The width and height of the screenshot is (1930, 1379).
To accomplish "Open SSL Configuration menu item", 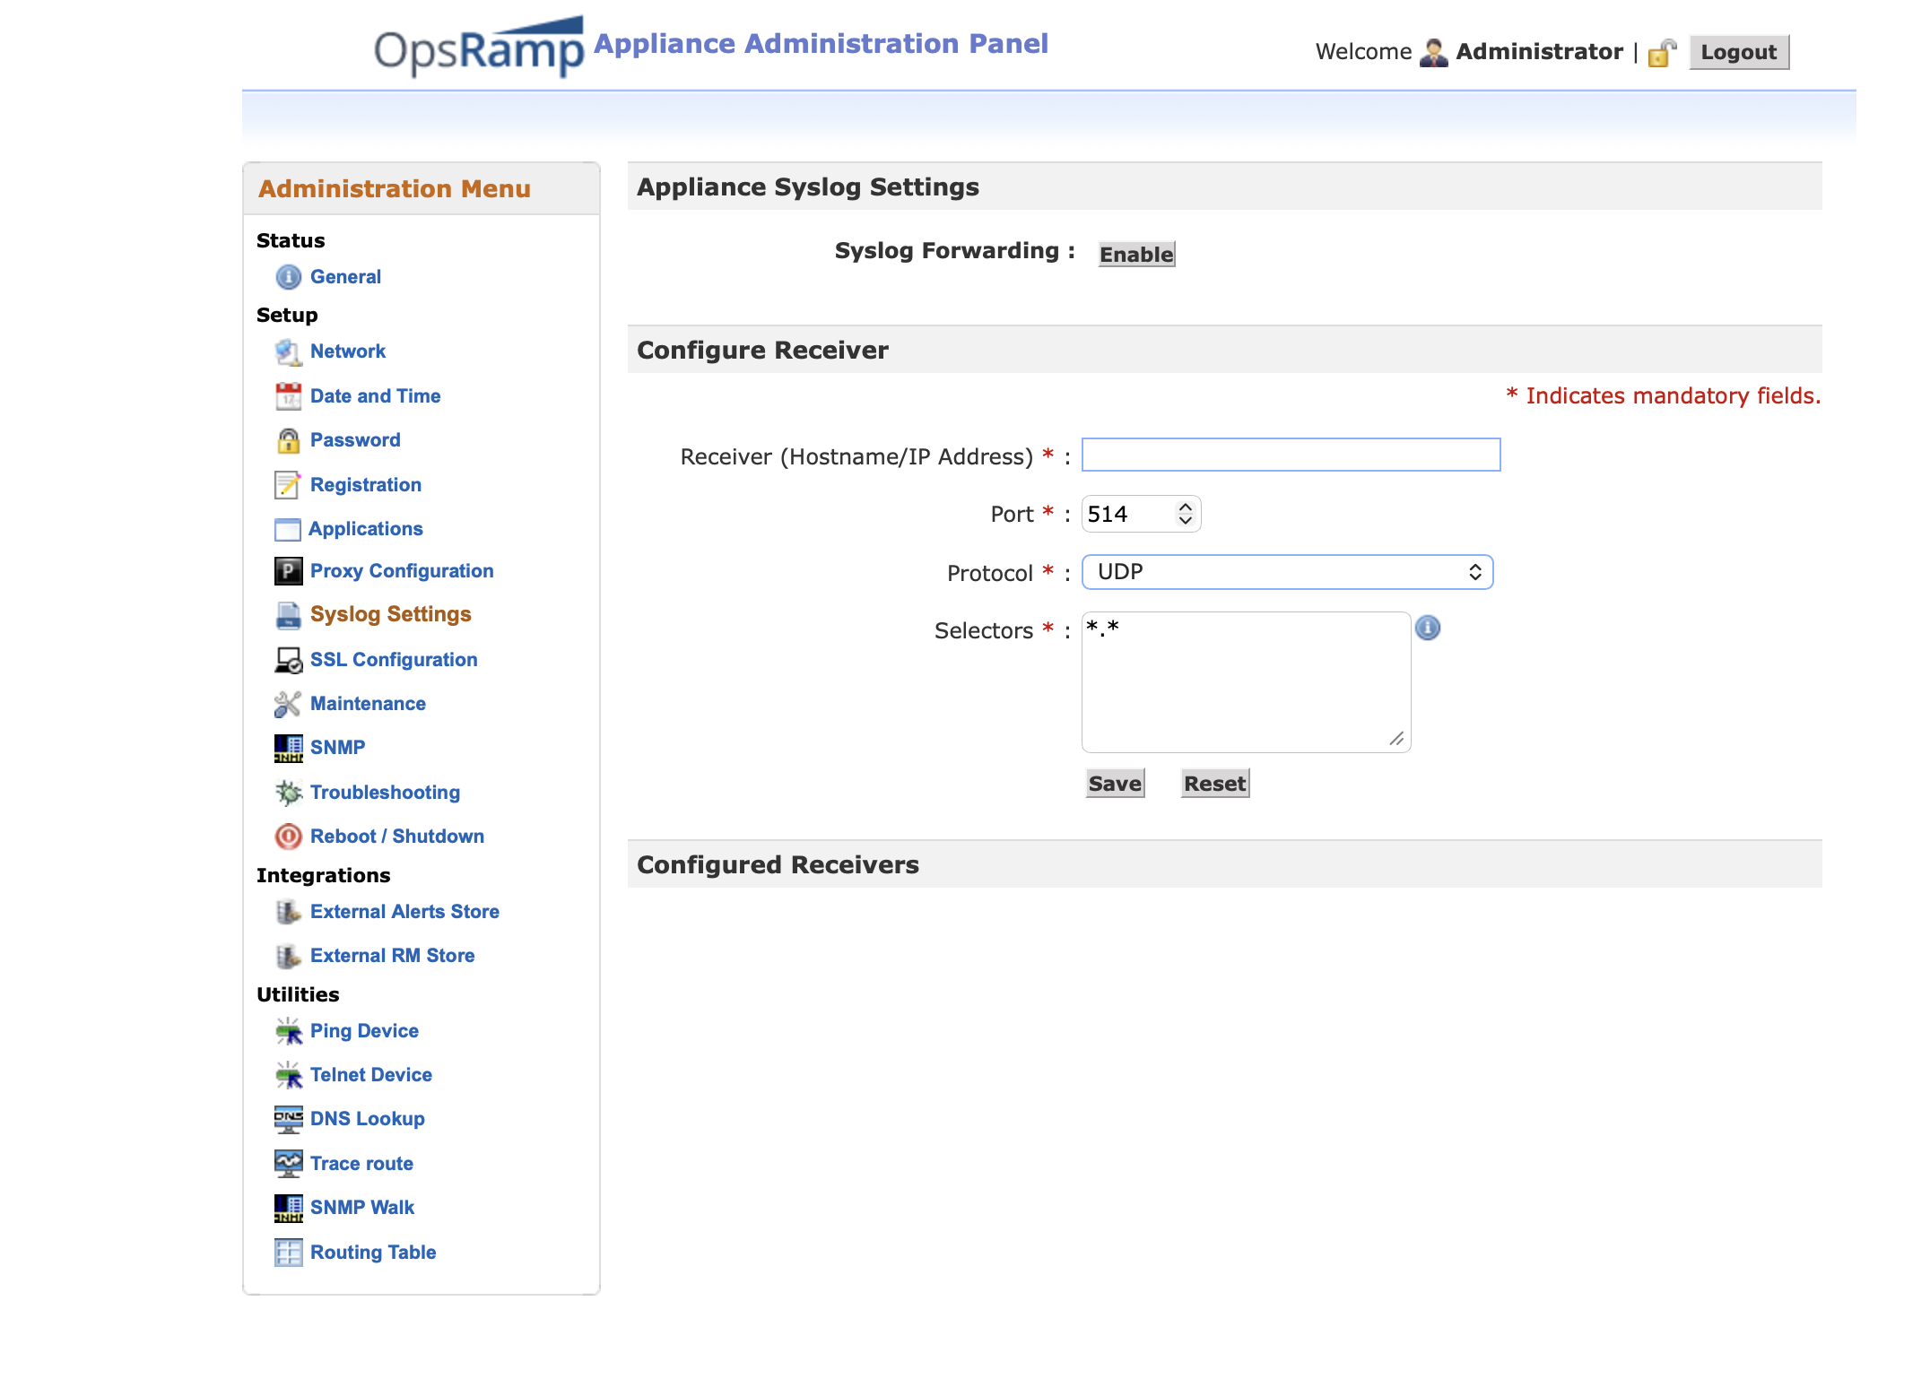I will click(393, 660).
